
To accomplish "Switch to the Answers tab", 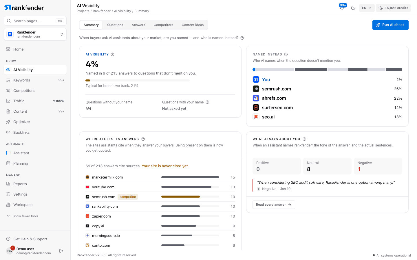I will 138,25.
